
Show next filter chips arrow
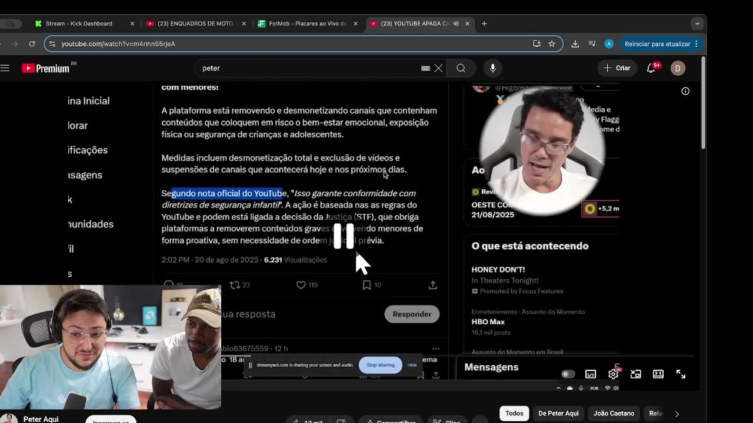point(677,414)
